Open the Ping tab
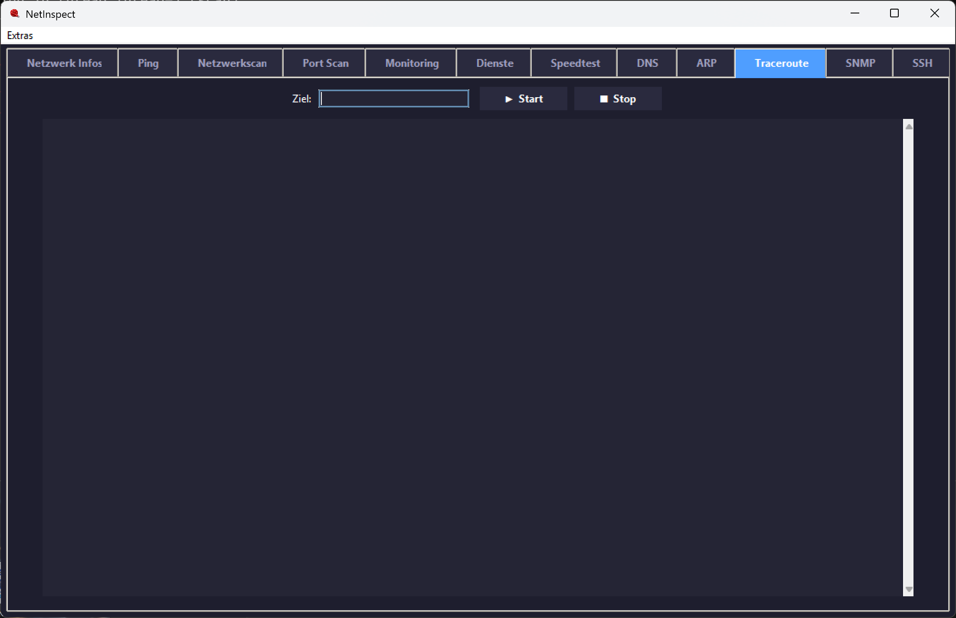 pos(148,63)
